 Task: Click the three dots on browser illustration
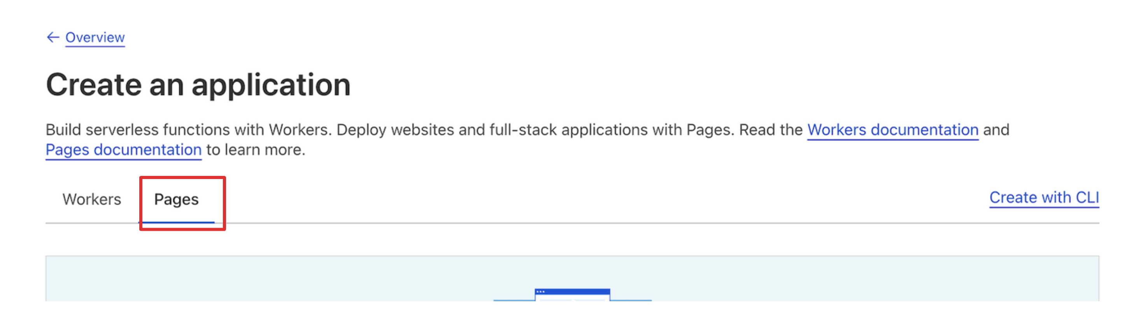(540, 291)
